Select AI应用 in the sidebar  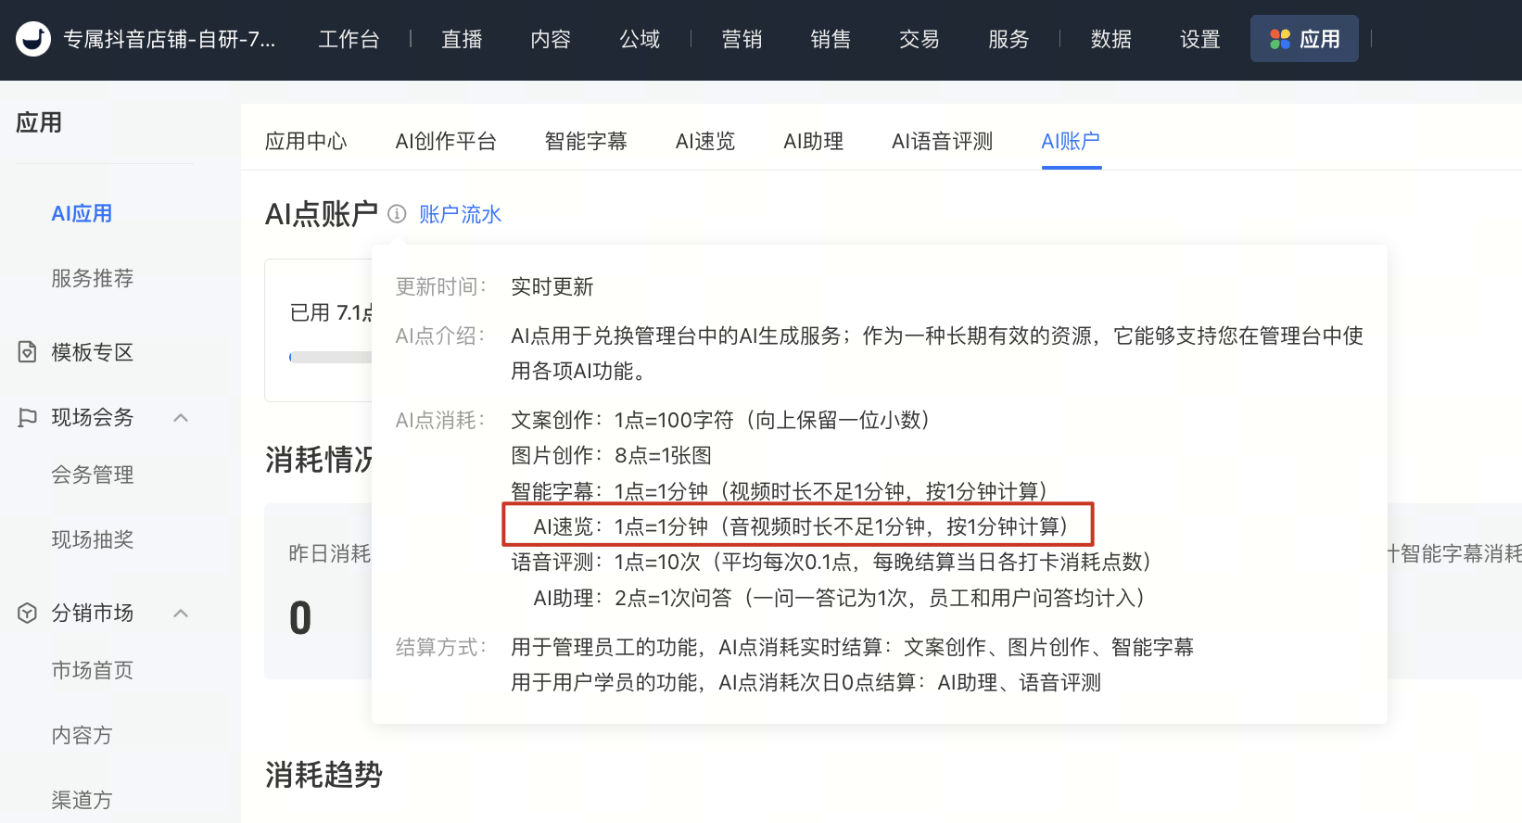pos(82,213)
